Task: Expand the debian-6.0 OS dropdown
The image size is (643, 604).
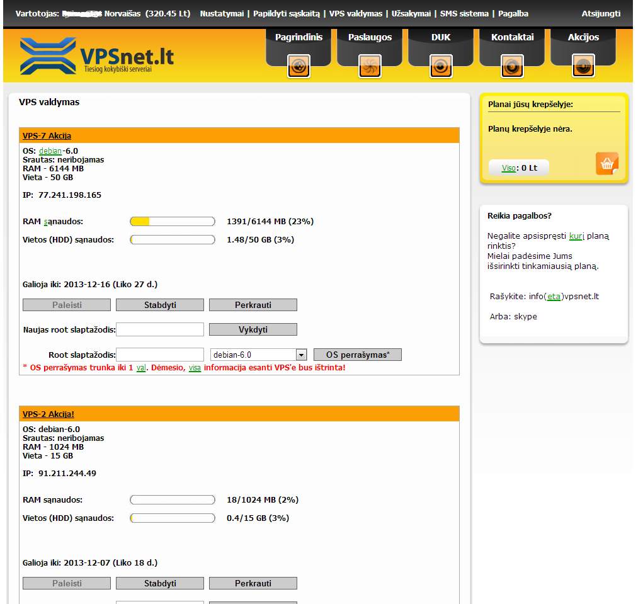Action: tap(301, 355)
